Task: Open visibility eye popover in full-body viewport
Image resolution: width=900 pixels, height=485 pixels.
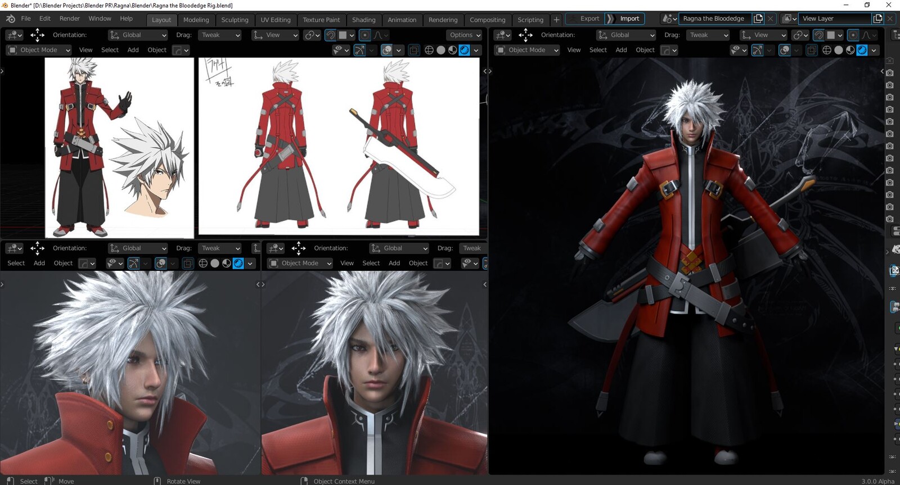Action: coord(739,50)
